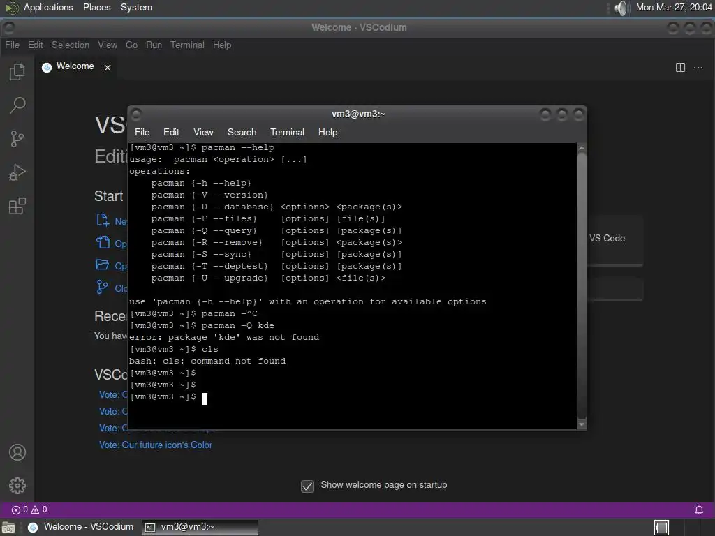Open Vote: Our future icon's Color link
The width and height of the screenshot is (715, 536).
tap(156, 445)
